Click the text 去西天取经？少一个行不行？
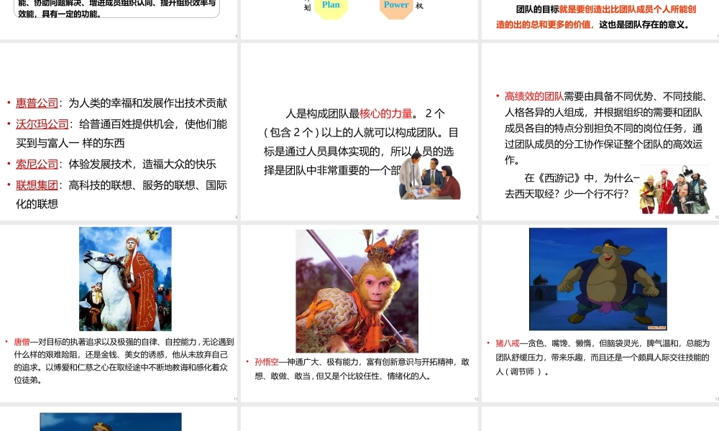This screenshot has width=719, height=431. coord(567,194)
